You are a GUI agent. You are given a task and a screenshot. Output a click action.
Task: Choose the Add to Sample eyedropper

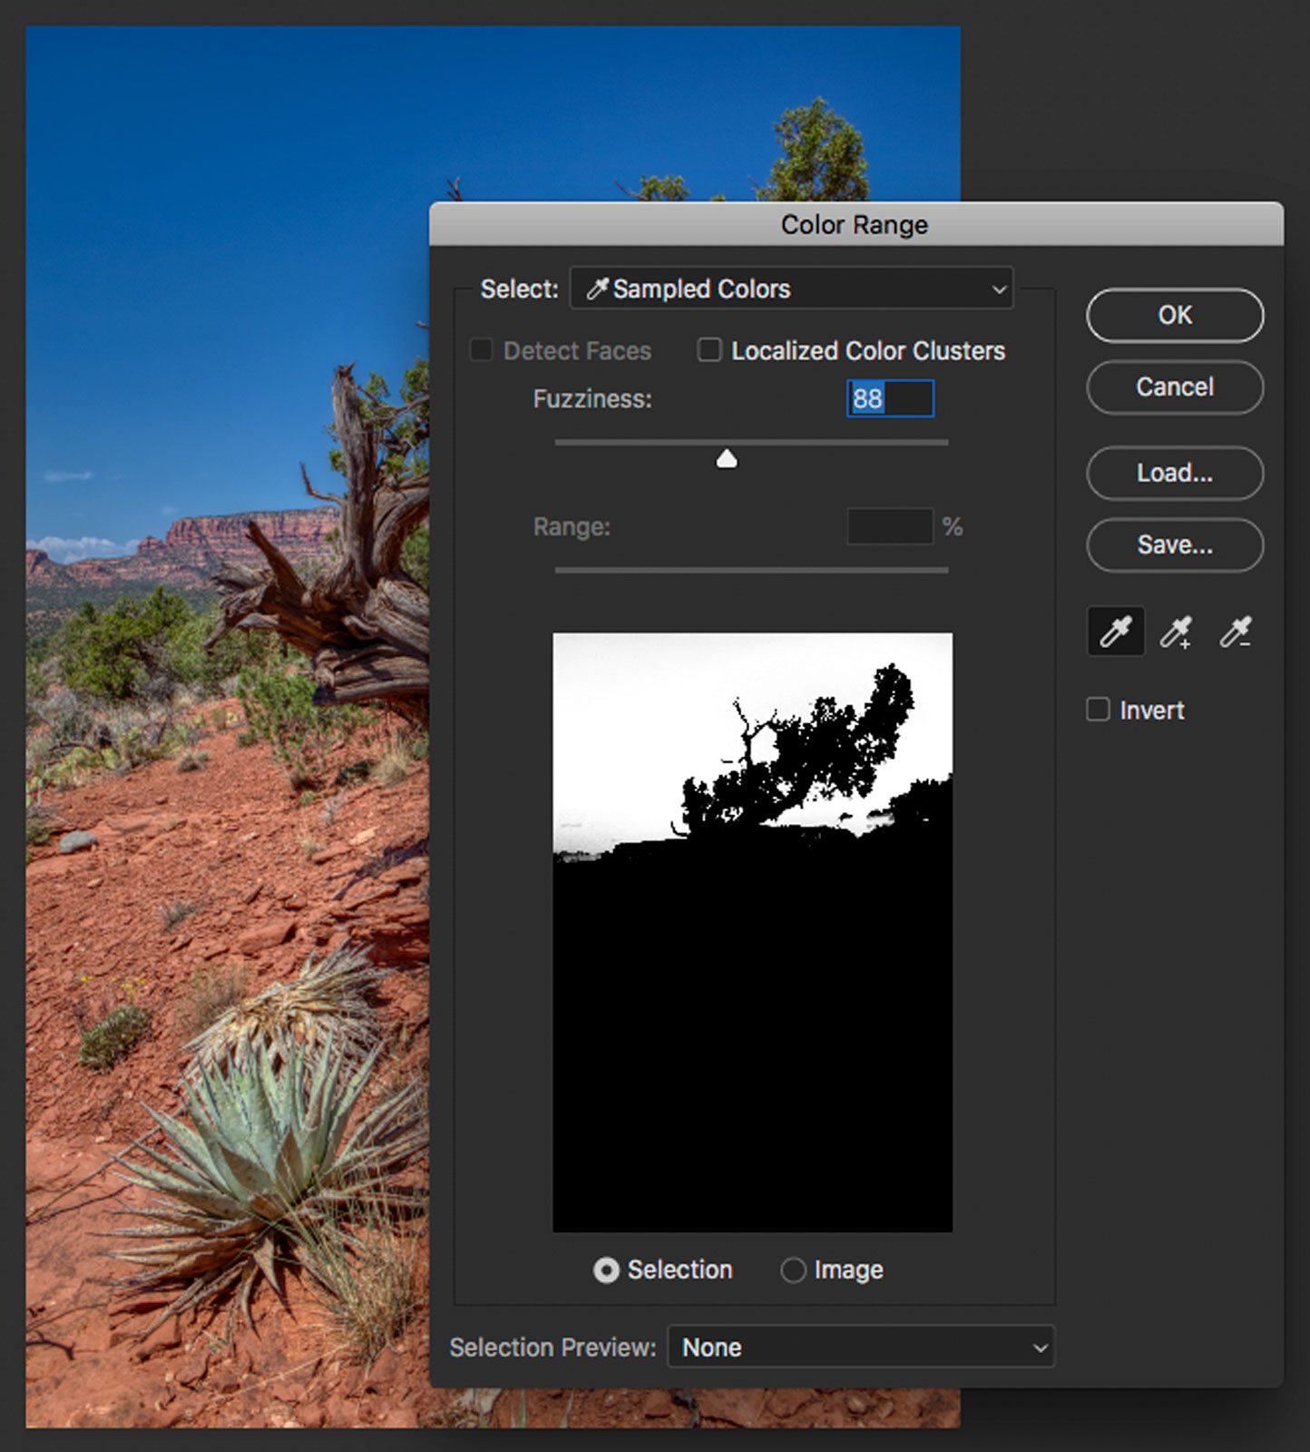1176,632
